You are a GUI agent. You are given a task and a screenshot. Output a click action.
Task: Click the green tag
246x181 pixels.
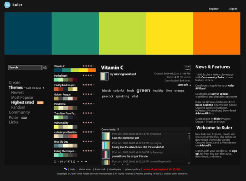click(x=143, y=90)
